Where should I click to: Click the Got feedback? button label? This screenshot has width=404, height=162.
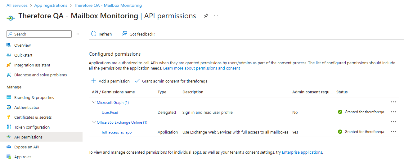142,34
